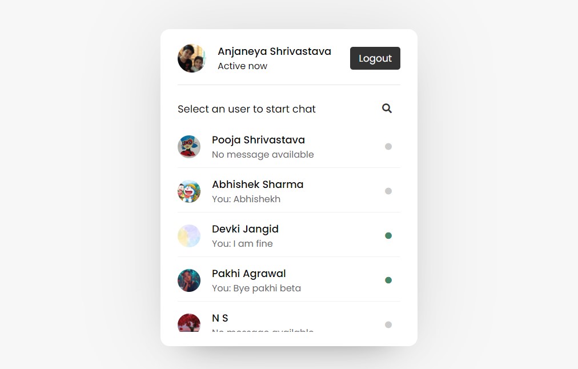Open Anjaneya Shrivastava's profile picture
This screenshot has width=578, height=369.
pyautogui.click(x=192, y=58)
